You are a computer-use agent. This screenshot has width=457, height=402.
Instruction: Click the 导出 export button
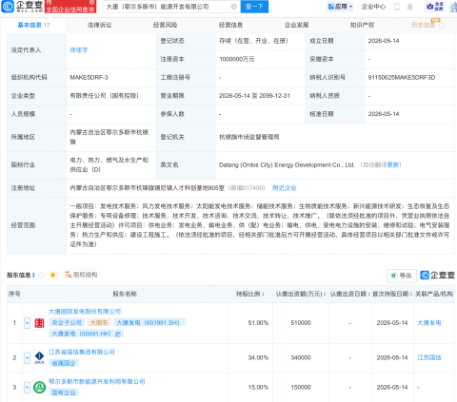(x=402, y=276)
